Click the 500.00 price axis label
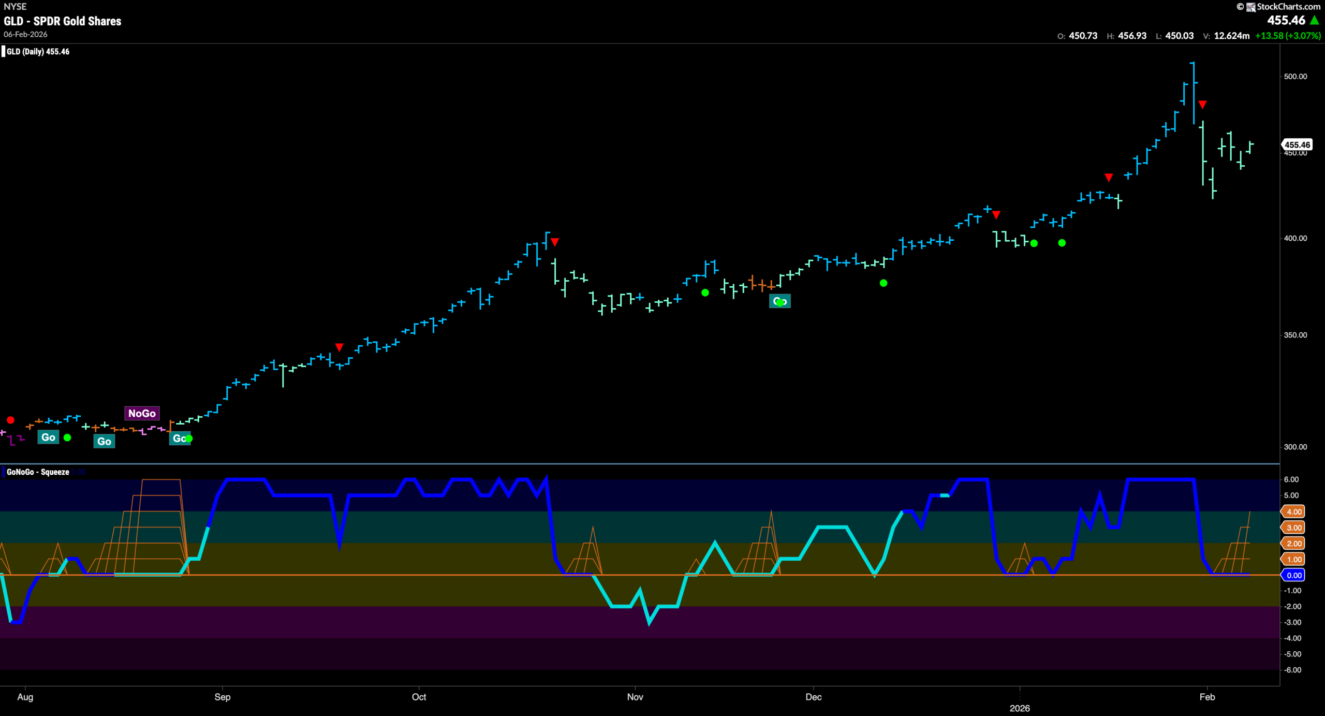Viewport: 1325px width, 716px height. [x=1295, y=76]
